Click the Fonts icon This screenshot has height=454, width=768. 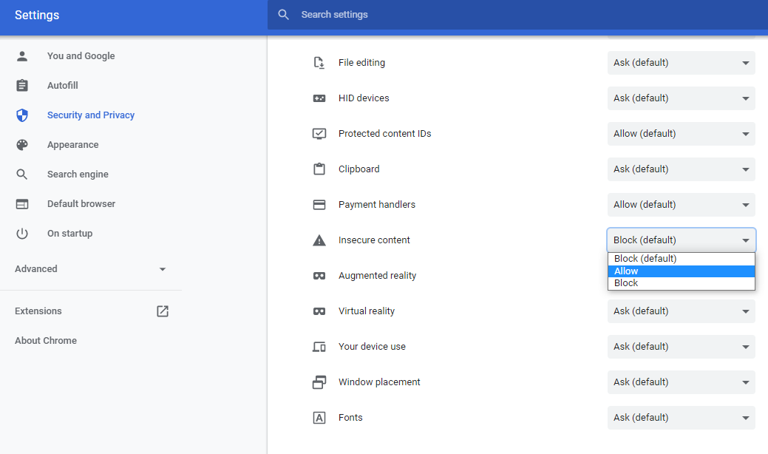click(x=319, y=418)
